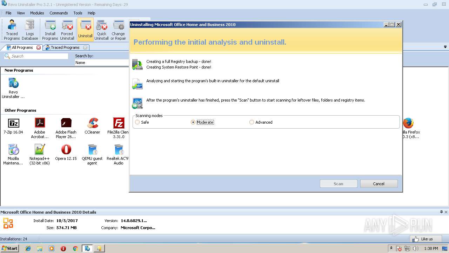449x253 pixels.
Task: Click Version value 14.0.6029.1
Action: pyautogui.click(x=134, y=221)
